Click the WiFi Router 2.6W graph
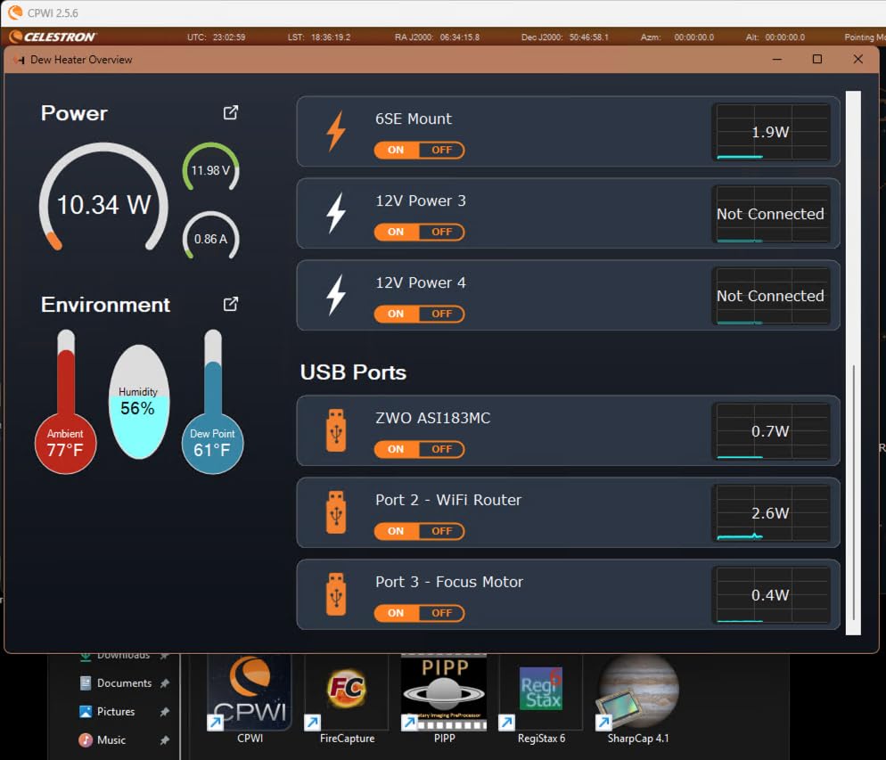This screenshot has height=760, width=886. (771, 512)
